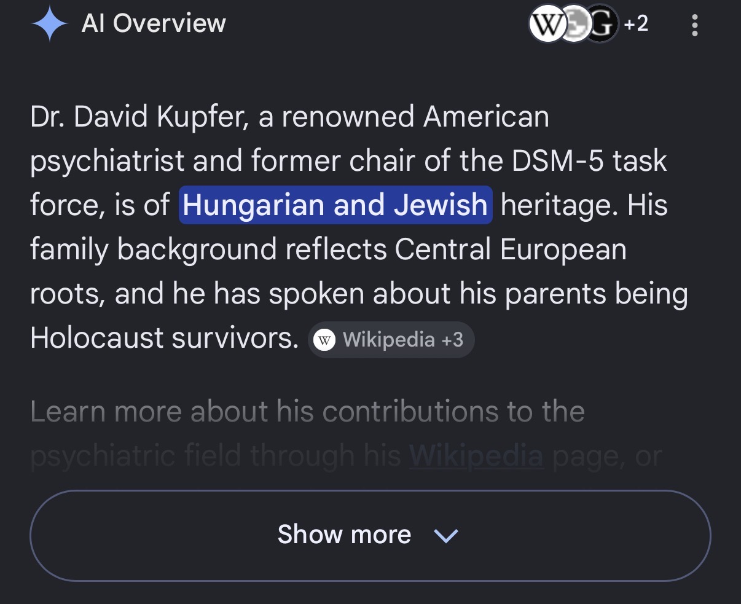The width and height of the screenshot is (741, 604).
Task: Select the highlighted Hungarian and Jewish text
Action: click(x=335, y=205)
